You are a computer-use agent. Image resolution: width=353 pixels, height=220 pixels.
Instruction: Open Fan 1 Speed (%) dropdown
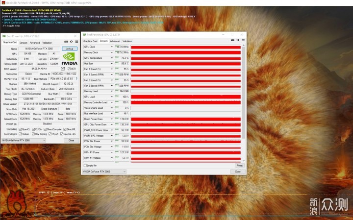(112, 69)
